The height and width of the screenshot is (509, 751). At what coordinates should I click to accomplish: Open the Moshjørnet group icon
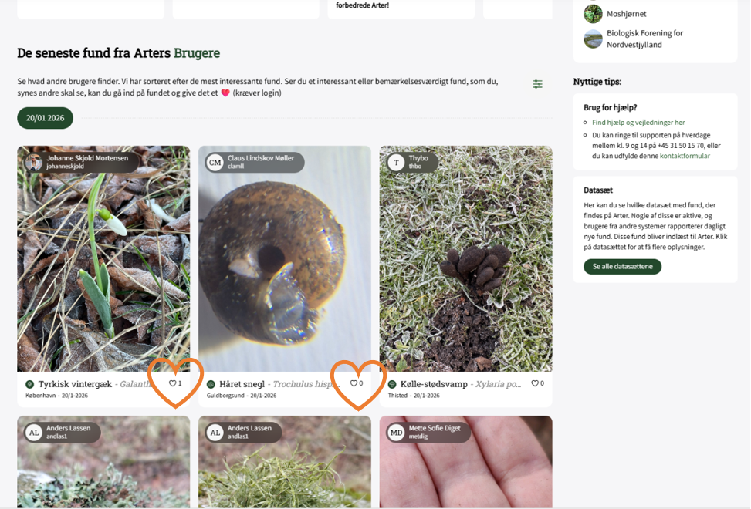coord(593,14)
